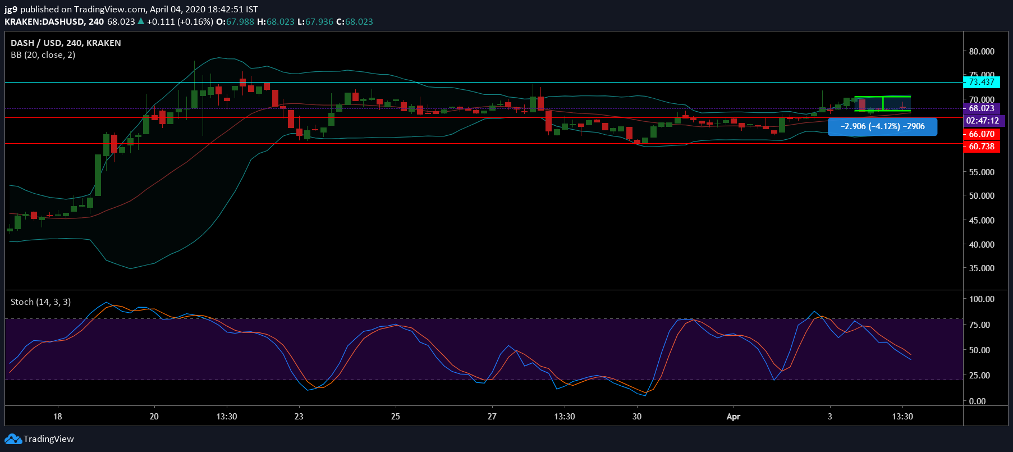Click the 100.00 stochastic axis label
Image resolution: width=1013 pixels, height=452 pixels.
pos(982,299)
